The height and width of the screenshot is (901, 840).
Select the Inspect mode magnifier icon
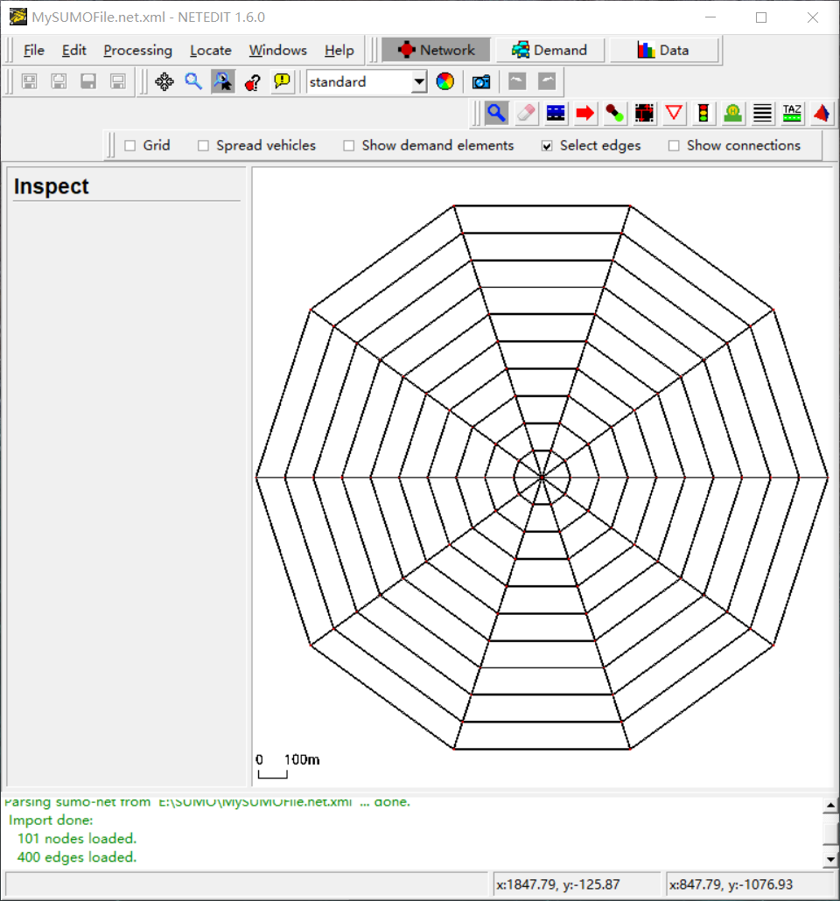click(x=496, y=113)
